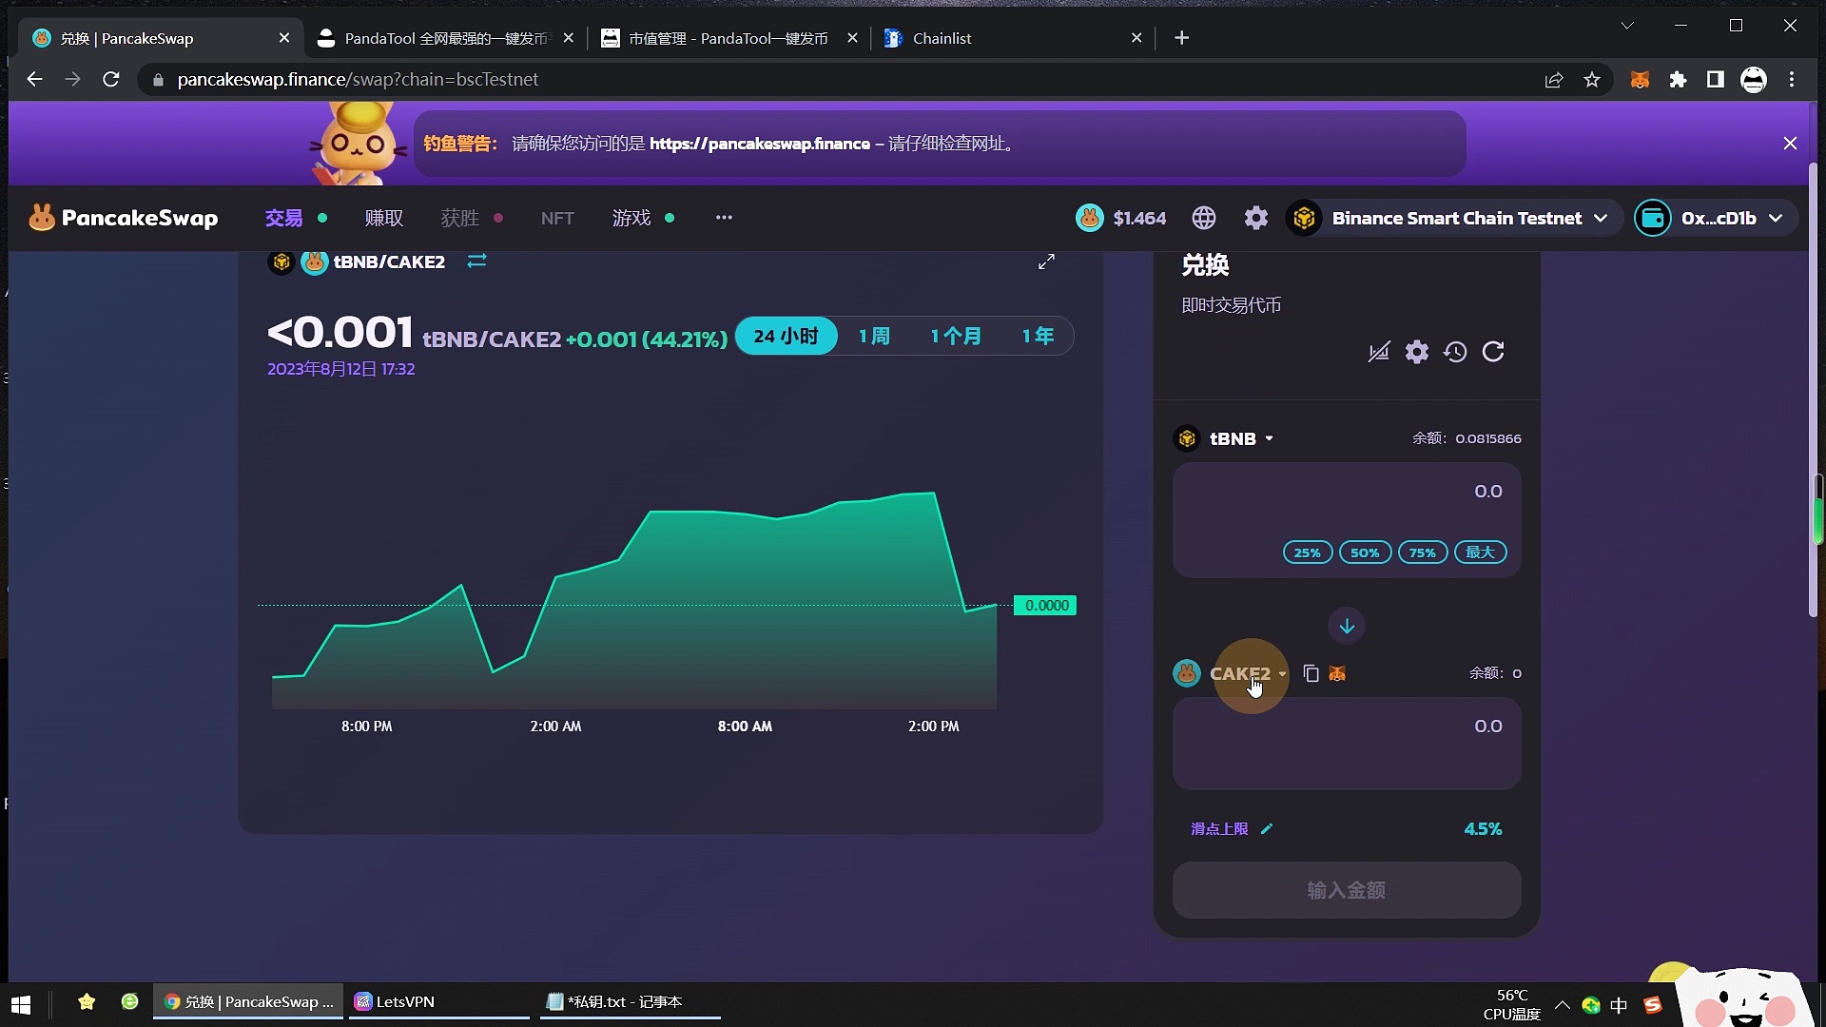Select the 1个月 chart timeframe tab
Image resolution: width=1826 pixels, height=1027 pixels.
click(957, 335)
